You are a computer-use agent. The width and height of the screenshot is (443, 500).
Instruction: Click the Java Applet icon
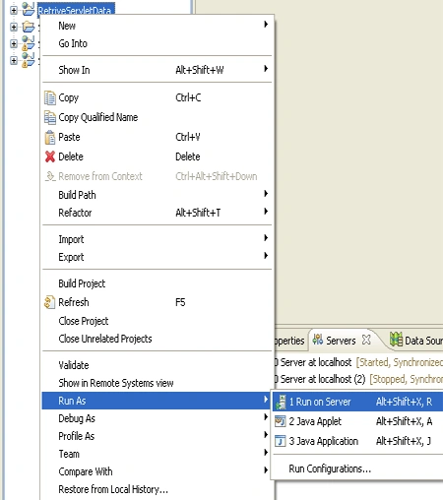click(281, 421)
